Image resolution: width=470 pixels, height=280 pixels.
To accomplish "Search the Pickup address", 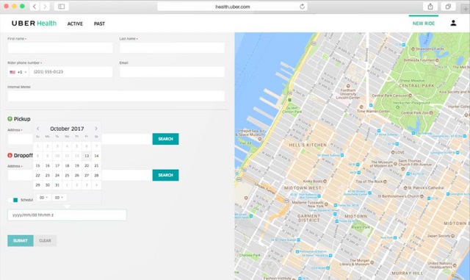I will click(x=165, y=139).
